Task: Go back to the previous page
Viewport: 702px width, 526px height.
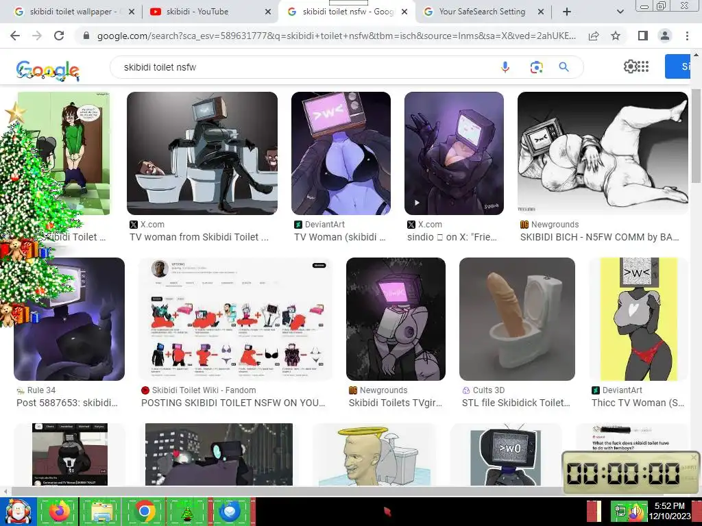Action: [15, 36]
